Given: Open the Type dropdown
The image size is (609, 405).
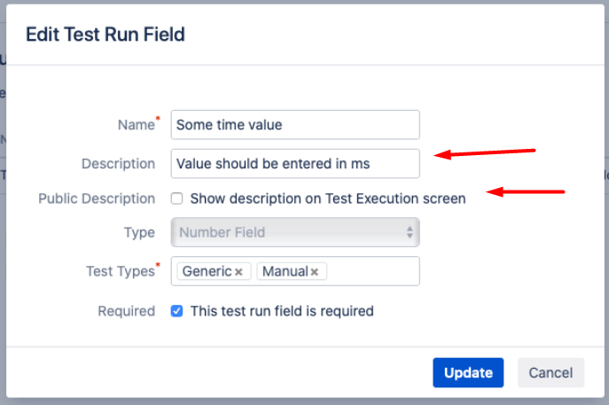Looking at the screenshot, I should click(x=294, y=232).
